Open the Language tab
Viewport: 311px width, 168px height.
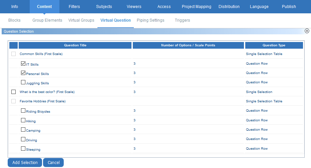click(259, 7)
